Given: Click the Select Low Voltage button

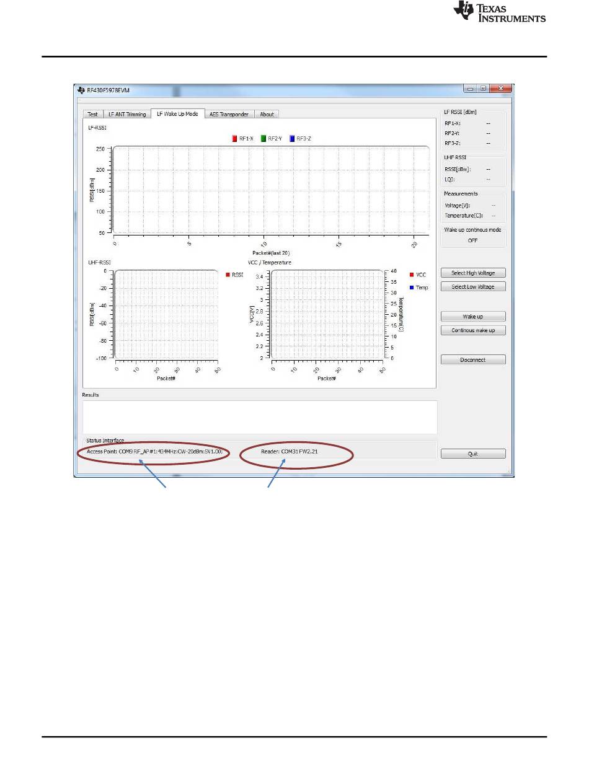Looking at the screenshot, I should pos(473,286).
